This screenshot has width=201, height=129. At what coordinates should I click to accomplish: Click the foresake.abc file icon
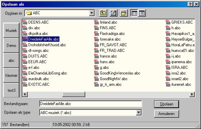97,39
